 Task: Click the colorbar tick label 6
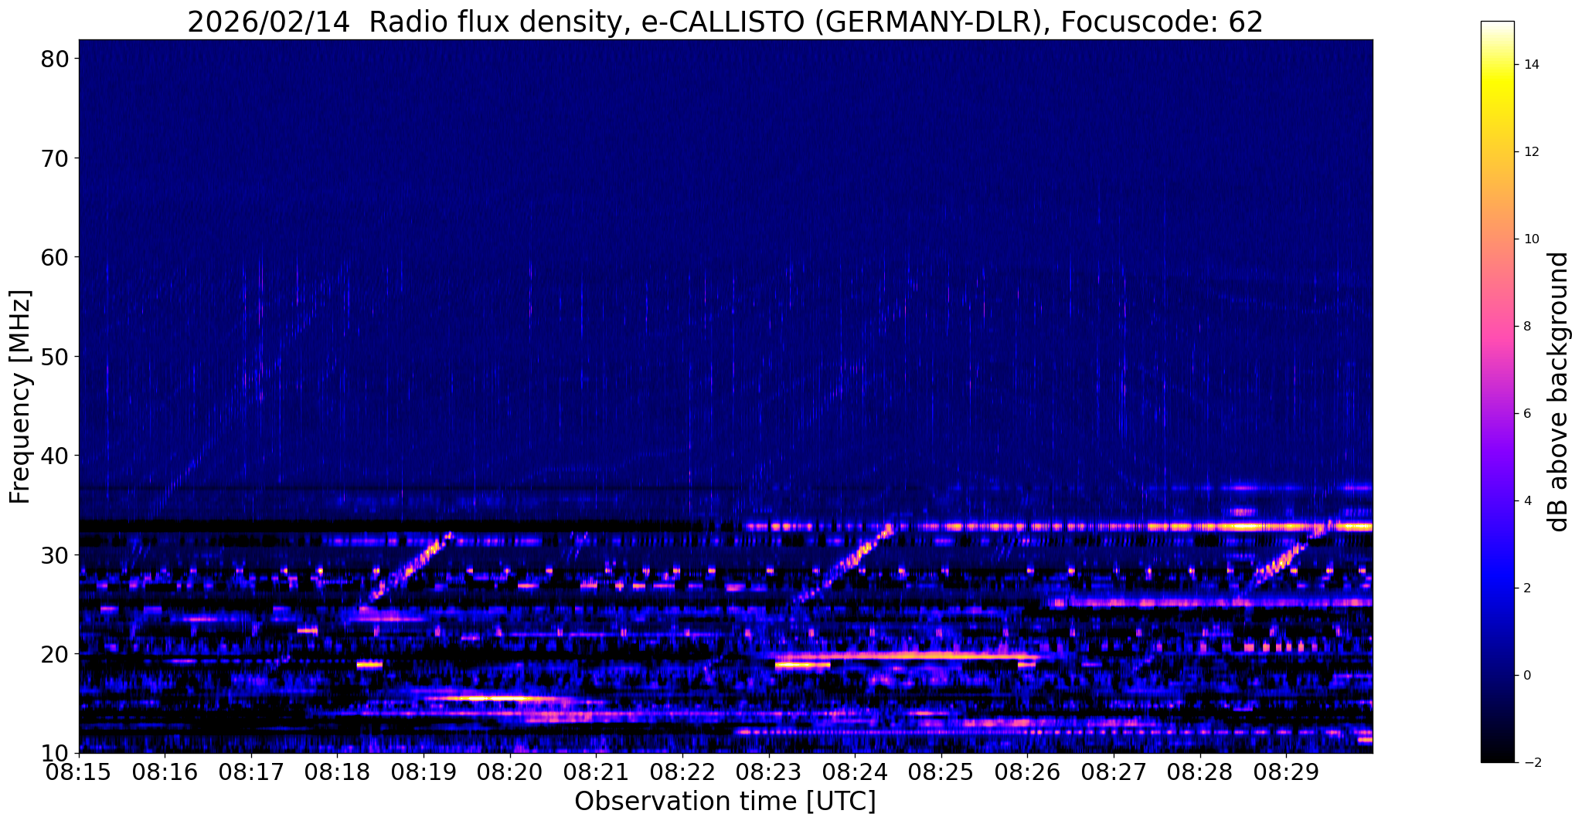1526,414
